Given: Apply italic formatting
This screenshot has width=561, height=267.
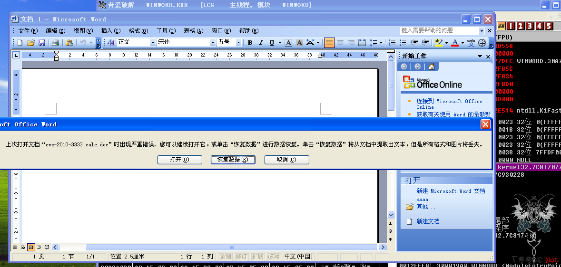Looking at the screenshot, I should coord(261,43).
